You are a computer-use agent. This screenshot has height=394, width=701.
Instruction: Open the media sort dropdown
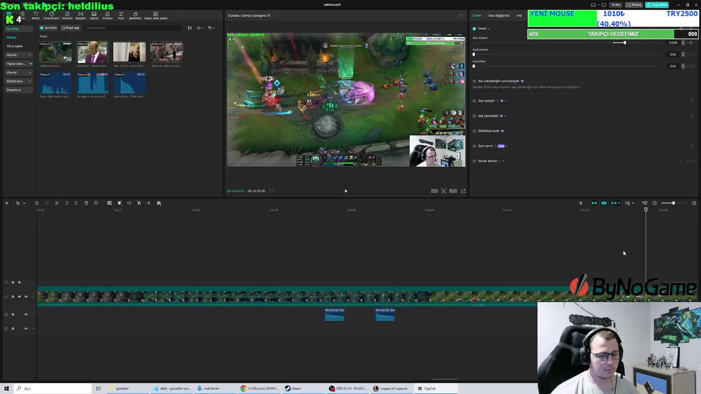coord(200,28)
